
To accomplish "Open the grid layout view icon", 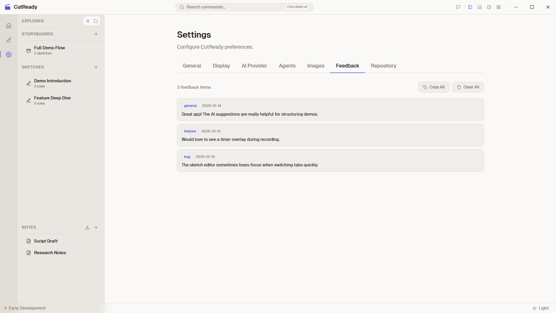I will tap(498, 7).
